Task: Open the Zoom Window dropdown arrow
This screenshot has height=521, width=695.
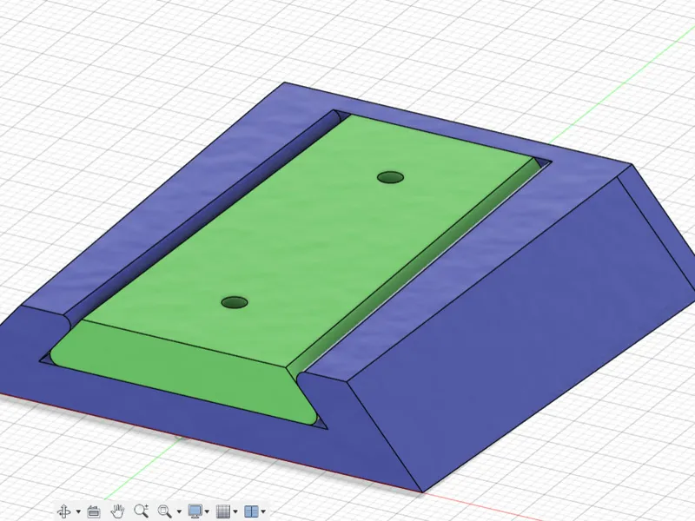Action: [179, 511]
